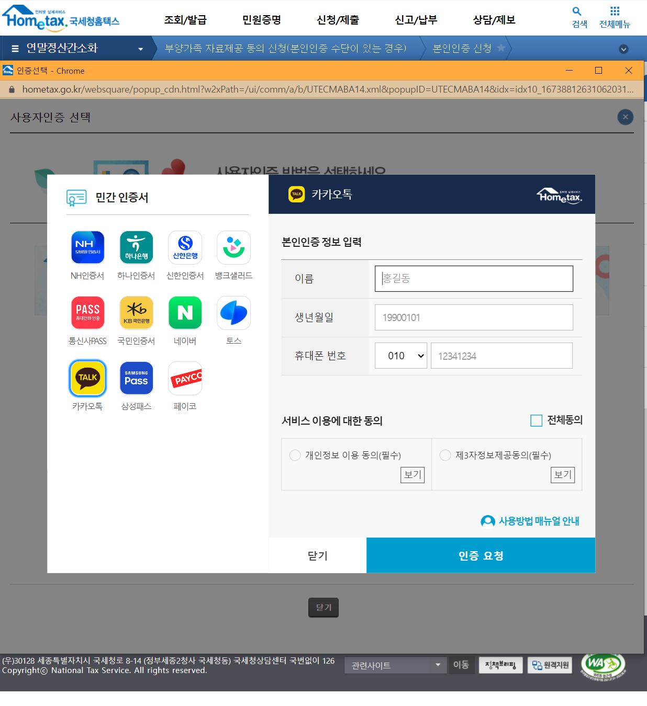The width and height of the screenshot is (647, 706).
Task: Open the hamburger menu beside 연말정산간소화
Action: click(15, 49)
